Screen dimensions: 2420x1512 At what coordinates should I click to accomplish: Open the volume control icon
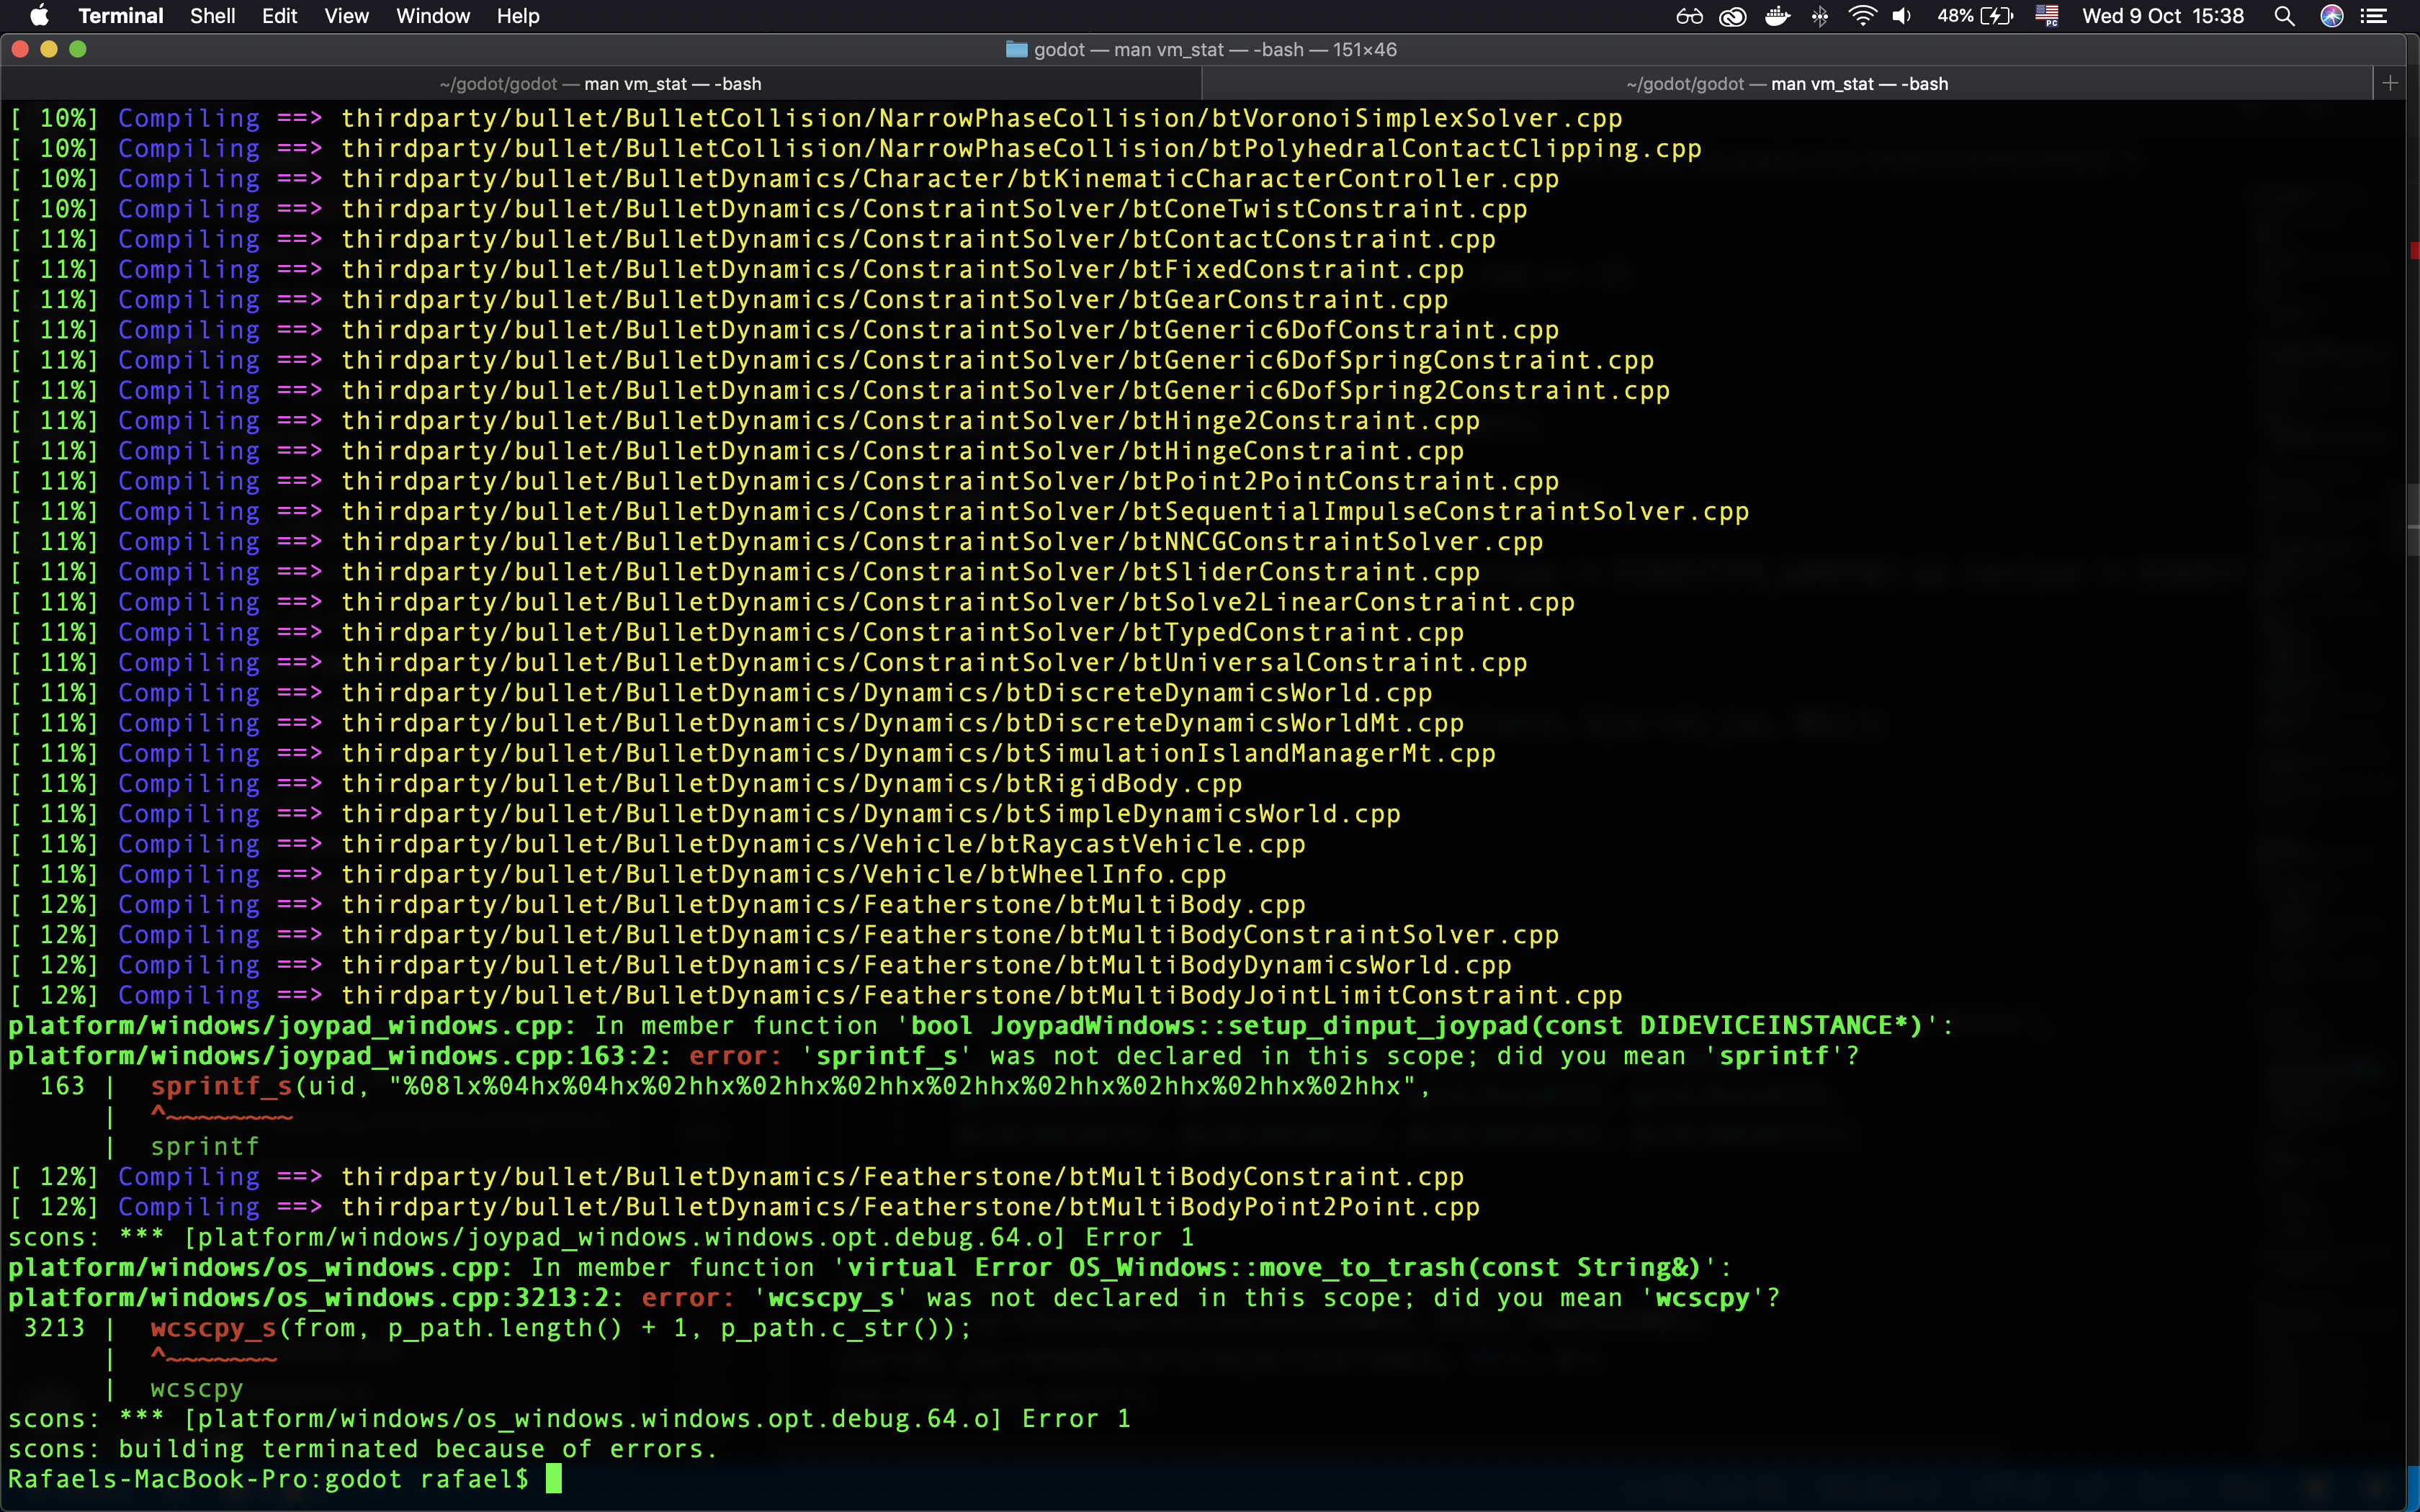(x=1902, y=16)
